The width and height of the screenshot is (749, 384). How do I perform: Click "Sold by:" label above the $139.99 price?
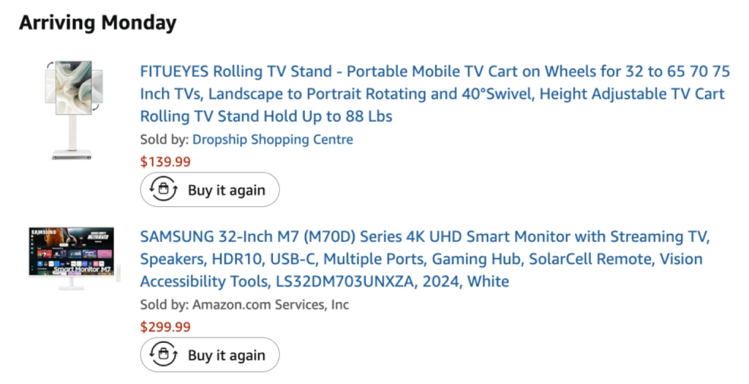coord(164,139)
